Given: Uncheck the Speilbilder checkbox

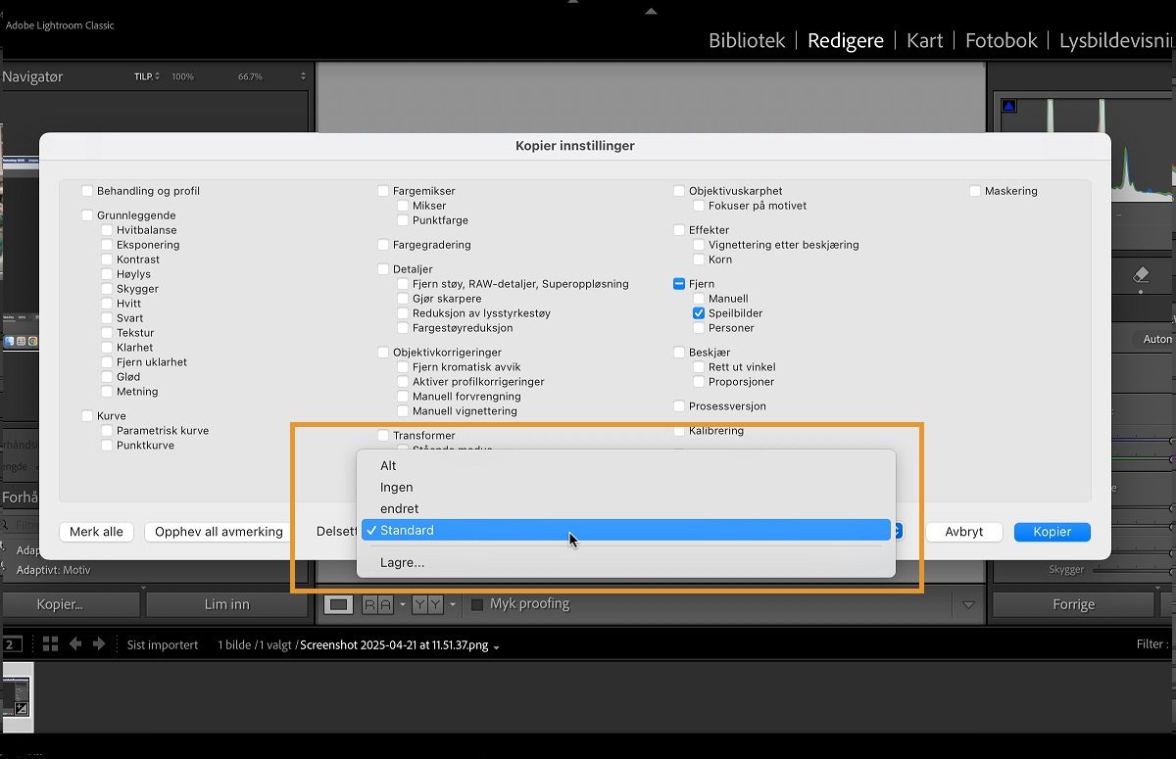Looking at the screenshot, I should (698, 313).
